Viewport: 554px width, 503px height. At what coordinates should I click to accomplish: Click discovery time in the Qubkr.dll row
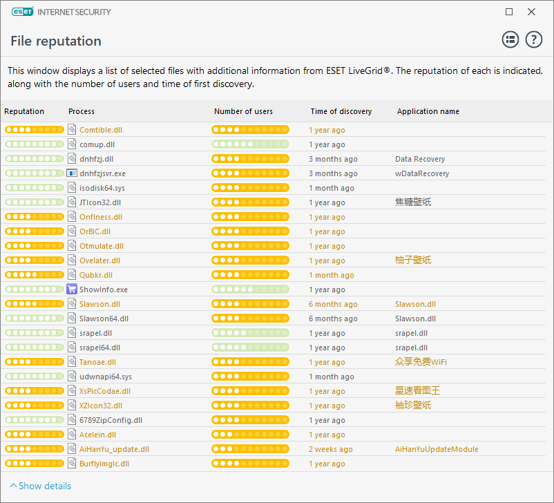[x=331, y=275]
